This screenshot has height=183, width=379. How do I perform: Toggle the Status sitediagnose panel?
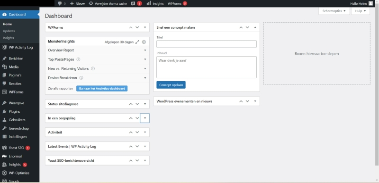(x=145, y=104)
